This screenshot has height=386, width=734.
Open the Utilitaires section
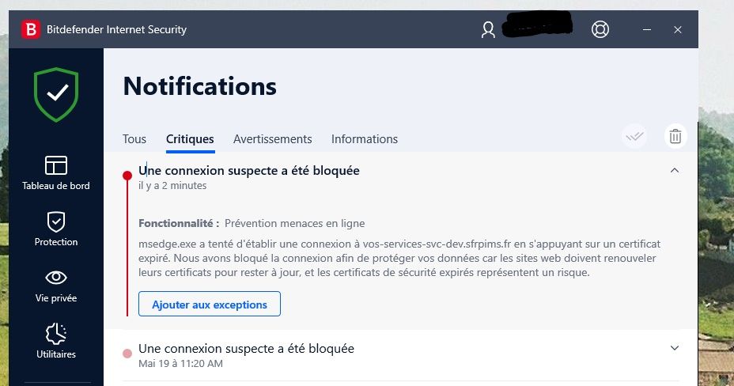(56, 340)
